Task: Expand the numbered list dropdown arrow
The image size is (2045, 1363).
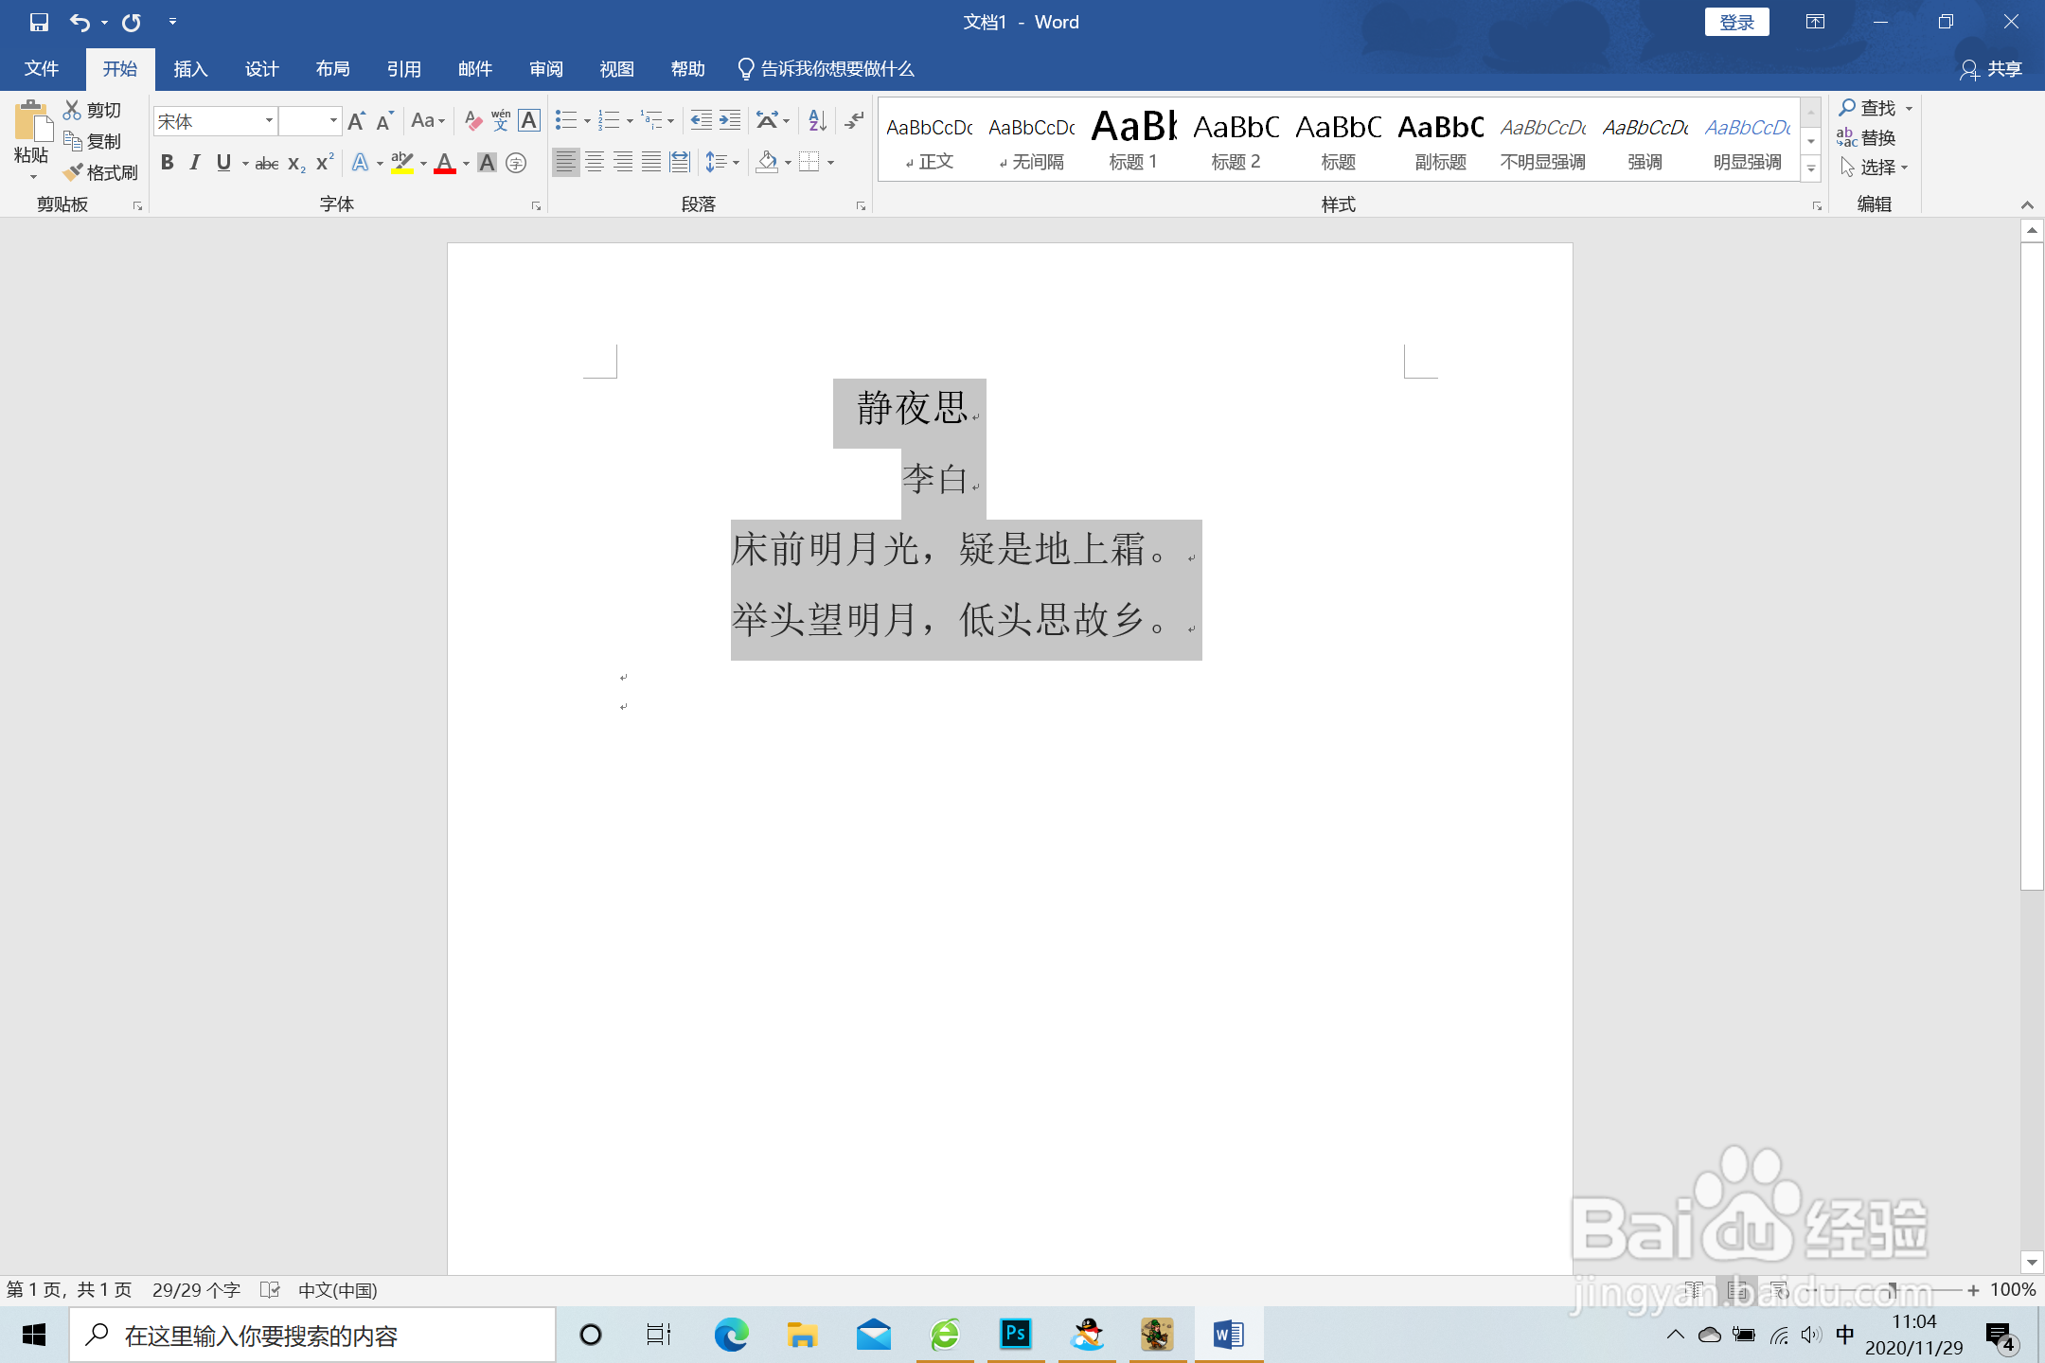Action: (x=630, y=121)
